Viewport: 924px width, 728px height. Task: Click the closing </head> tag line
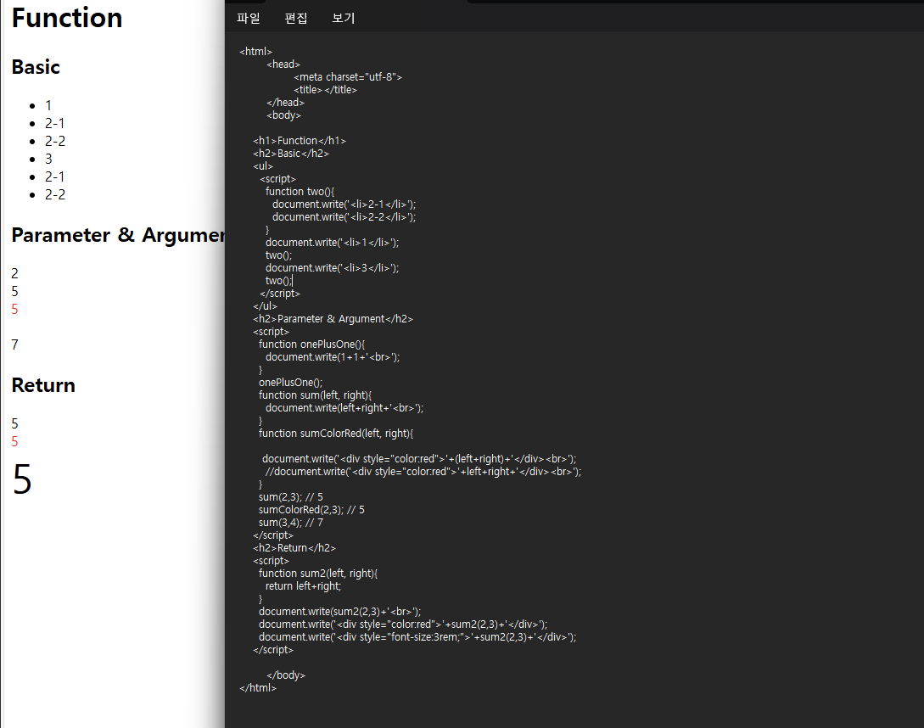[285, 103]
